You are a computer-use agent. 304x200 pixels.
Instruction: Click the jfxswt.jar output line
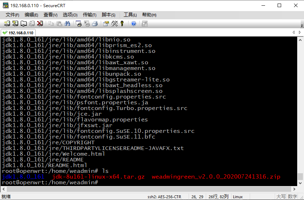(57, 125)
